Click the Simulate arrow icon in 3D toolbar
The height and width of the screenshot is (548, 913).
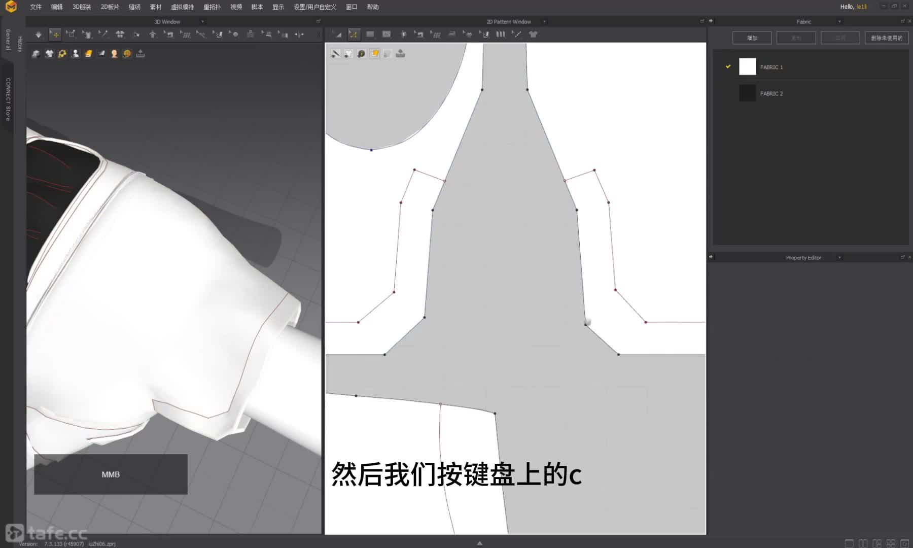point(38,35)
